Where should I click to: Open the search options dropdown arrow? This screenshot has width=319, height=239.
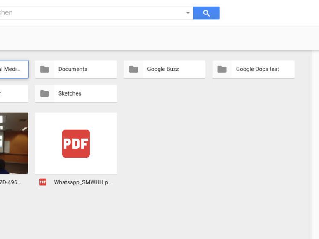click(x=188, y=13)
